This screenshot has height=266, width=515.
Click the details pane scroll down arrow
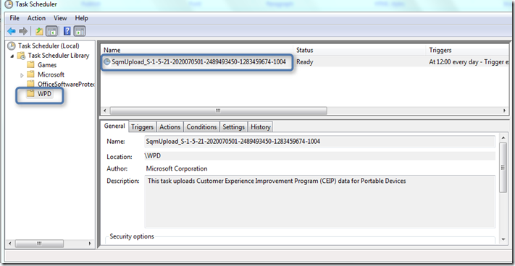tap(503, 239)
